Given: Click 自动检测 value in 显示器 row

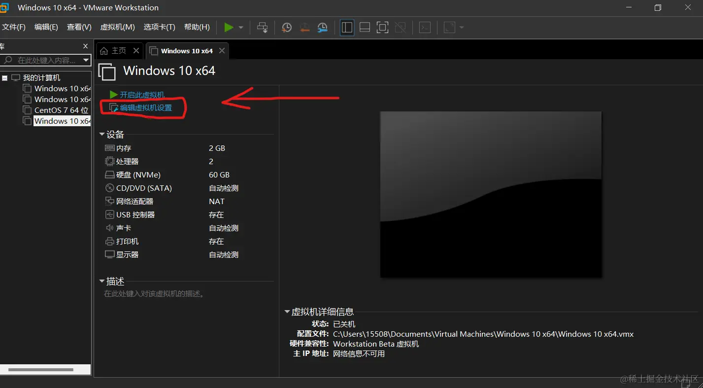Looking at the screenshot, I should [x=224, y=254].
